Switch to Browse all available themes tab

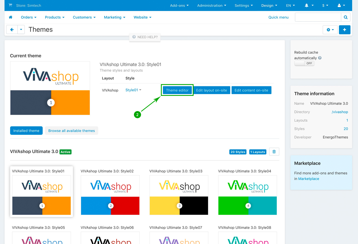click(x=72, y=130)
